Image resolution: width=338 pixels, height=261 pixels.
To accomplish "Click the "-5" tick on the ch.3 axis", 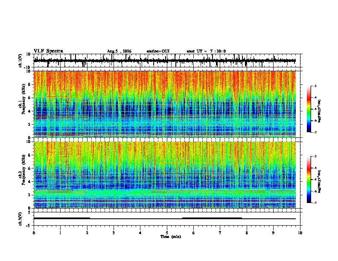I will point(28,226).
